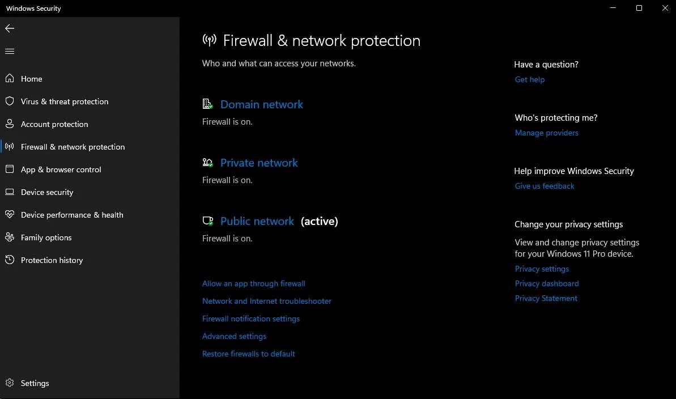Click the back arrow icon
This screenshot has width=676, height=399.
[x=10, y=28]
